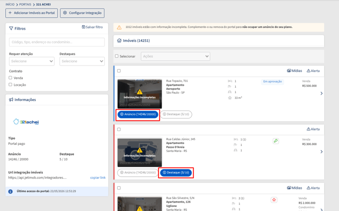This screenshot has height=211, width=339.
Task: Open the Destaques filter dropdown
Action: 82,61
